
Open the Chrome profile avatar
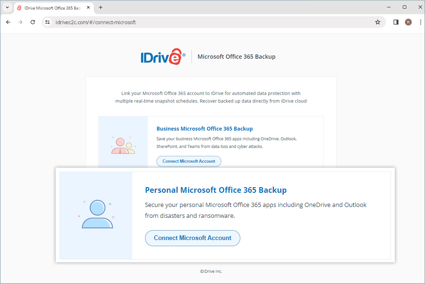tap(408, 22)
